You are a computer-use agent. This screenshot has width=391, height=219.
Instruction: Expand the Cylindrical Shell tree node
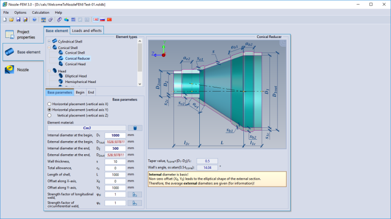[x=49, y=41]
